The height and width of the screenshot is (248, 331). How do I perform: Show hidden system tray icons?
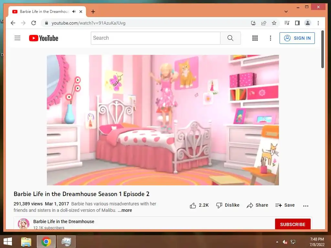click(x=277, y=242)
